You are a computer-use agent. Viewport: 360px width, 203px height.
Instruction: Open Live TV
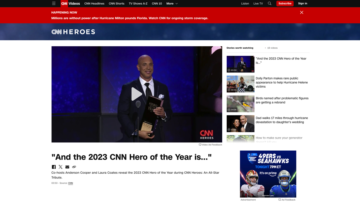pos(258,3)
